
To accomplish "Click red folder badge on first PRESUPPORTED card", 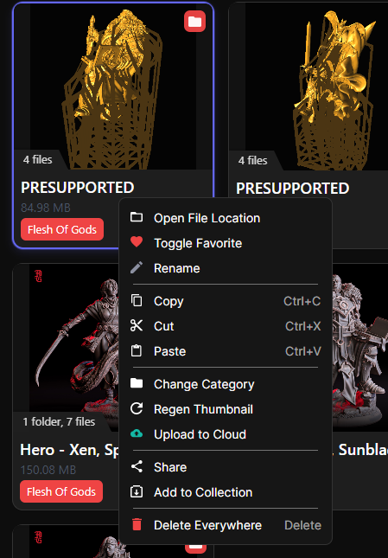I will [x=194, y=22].
